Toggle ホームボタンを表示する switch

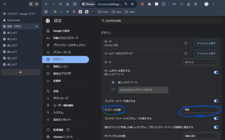pos(216,72)
